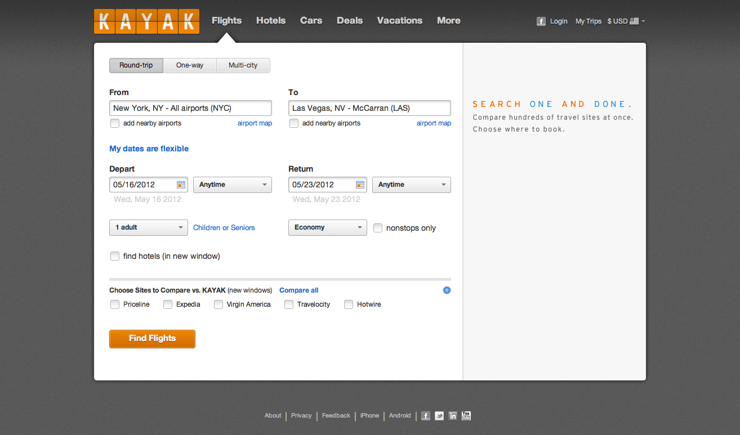Open the Cars menu
740x435 pixels.
311,20
